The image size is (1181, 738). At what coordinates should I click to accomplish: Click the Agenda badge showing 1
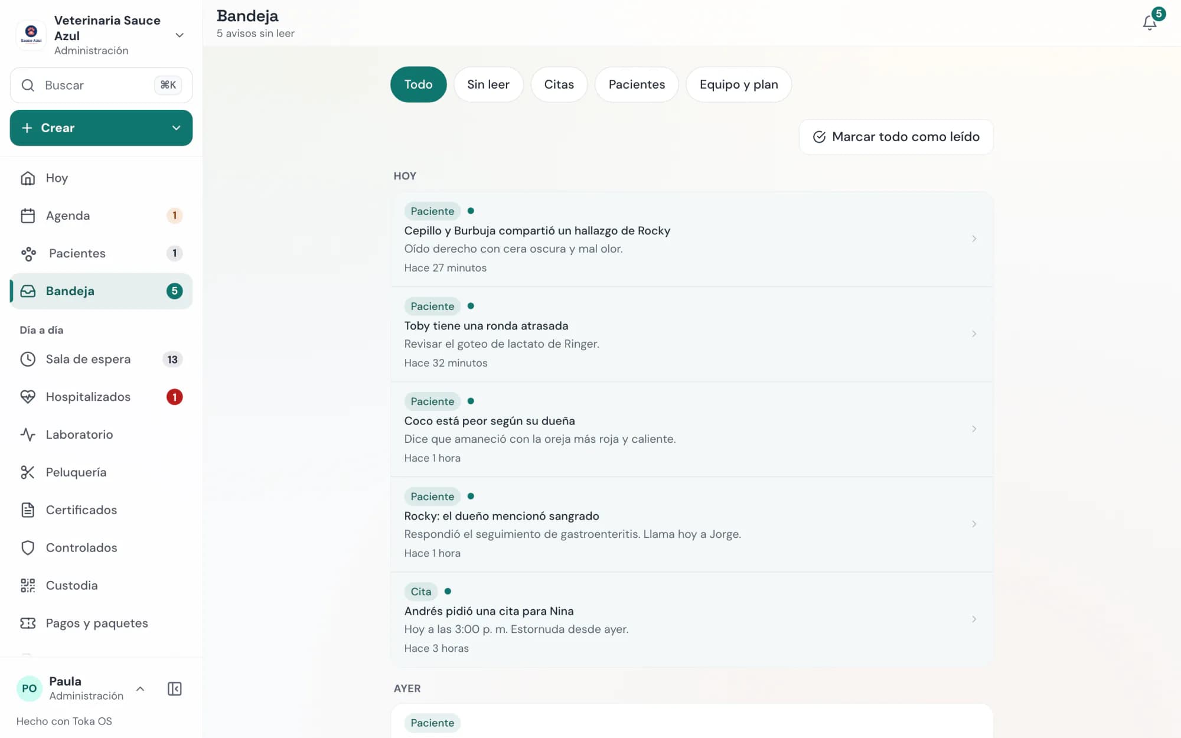coord(174,215)
